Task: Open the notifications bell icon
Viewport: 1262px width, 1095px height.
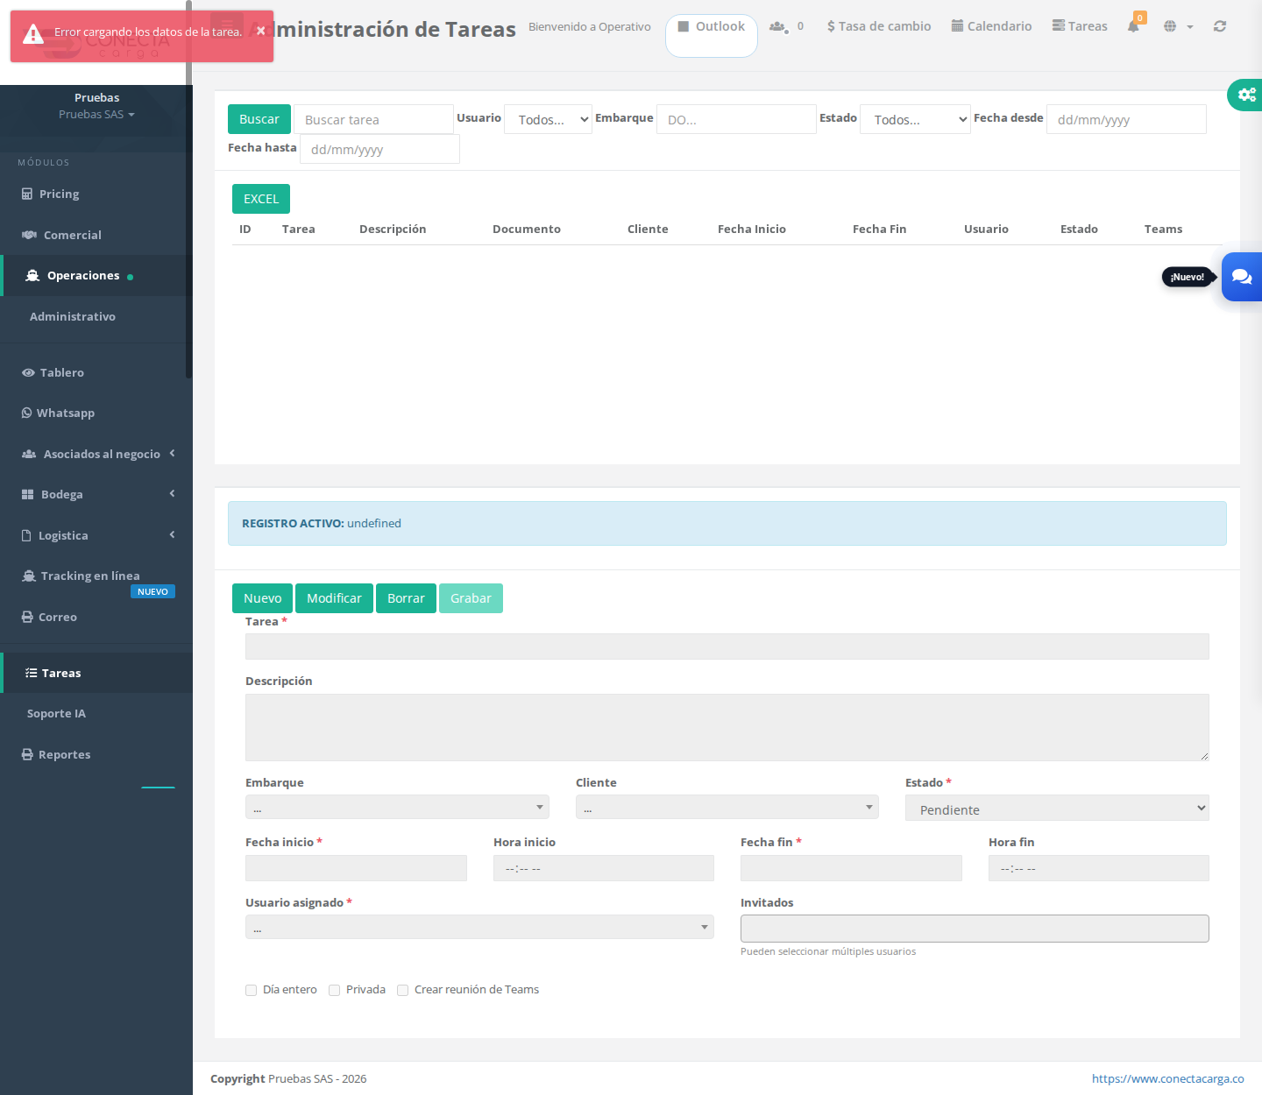Action: click(x=1133, y=26)
